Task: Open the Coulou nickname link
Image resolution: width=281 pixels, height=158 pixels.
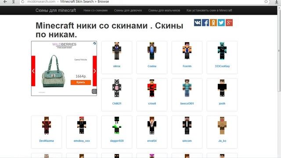Action: 152,66
